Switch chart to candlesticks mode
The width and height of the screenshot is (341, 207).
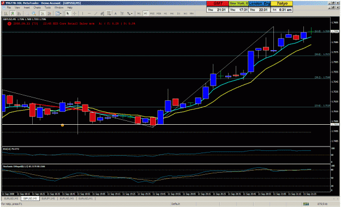pos(13,14)
